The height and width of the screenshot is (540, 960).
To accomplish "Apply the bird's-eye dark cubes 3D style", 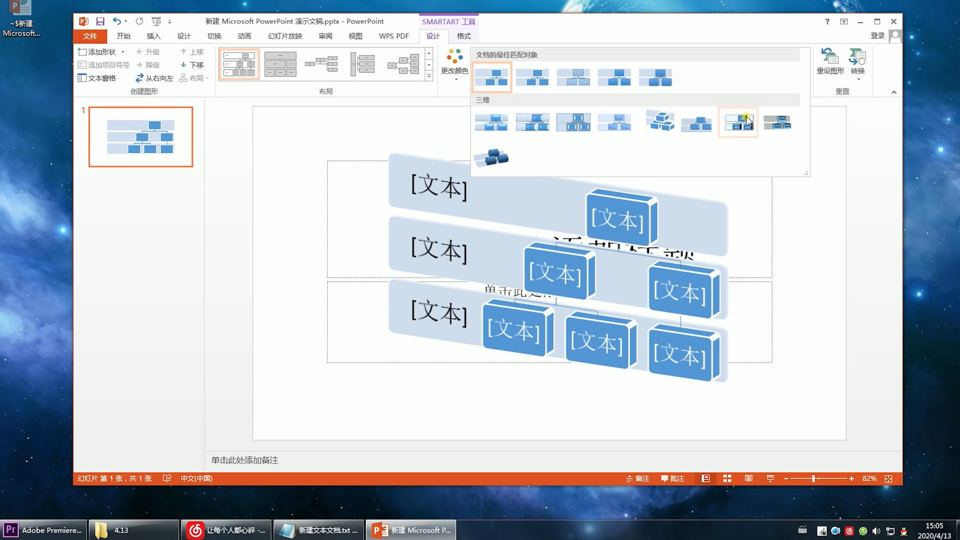I will [491, 157].
